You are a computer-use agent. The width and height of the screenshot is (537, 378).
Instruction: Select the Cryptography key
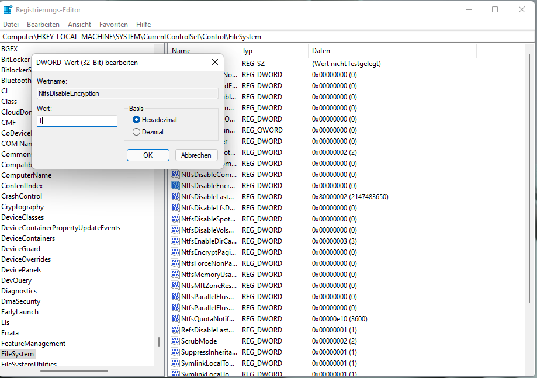pyautogui.click(x=23, y=206)
